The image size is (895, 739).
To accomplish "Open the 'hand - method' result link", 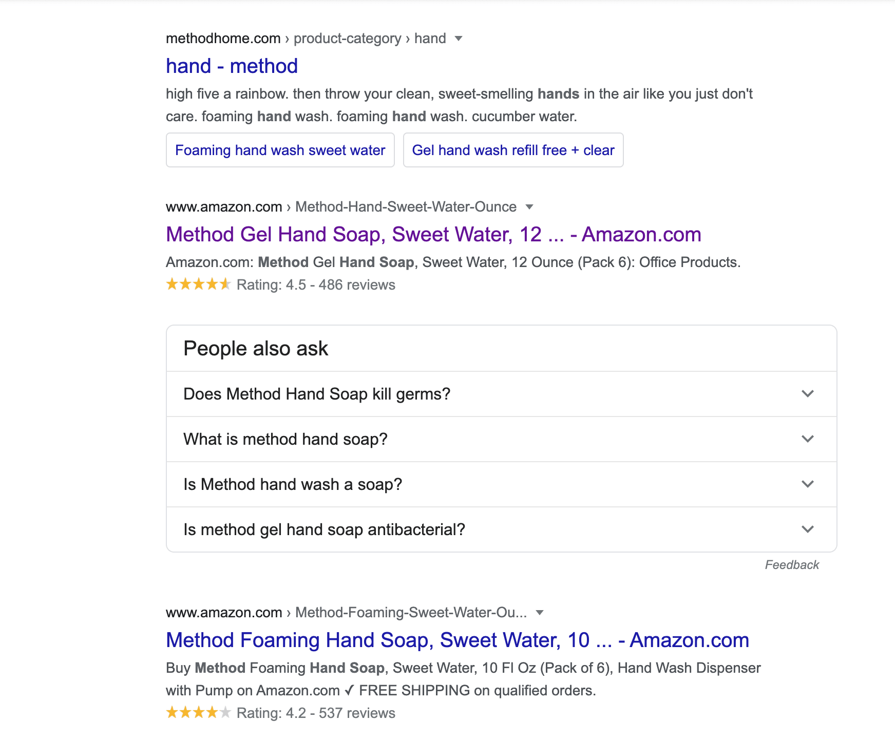I will tap(232, 66).
